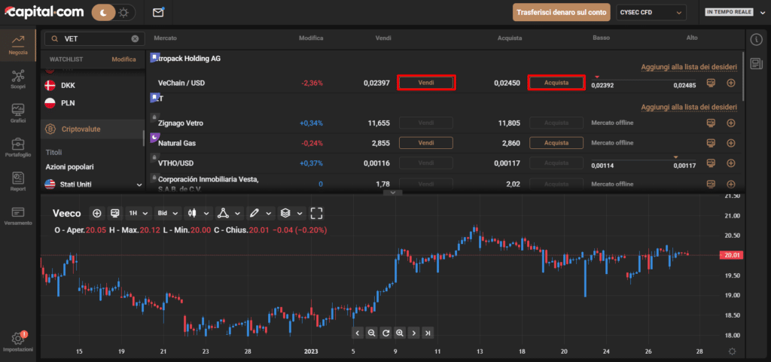Open the Bid price type dropdown
This screenshot has height=362, width=771.
(167, 213)
